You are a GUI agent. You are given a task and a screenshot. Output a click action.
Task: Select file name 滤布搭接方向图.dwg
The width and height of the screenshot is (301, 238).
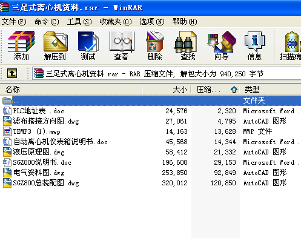tap(46, 121)
